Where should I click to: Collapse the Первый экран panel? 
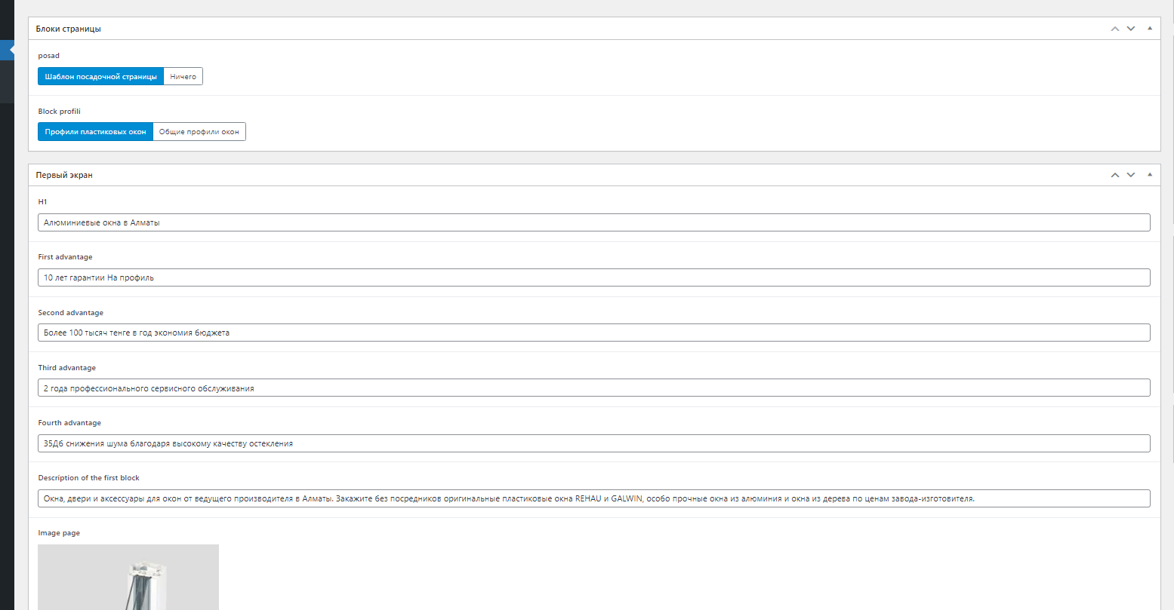pos(1150,175)
